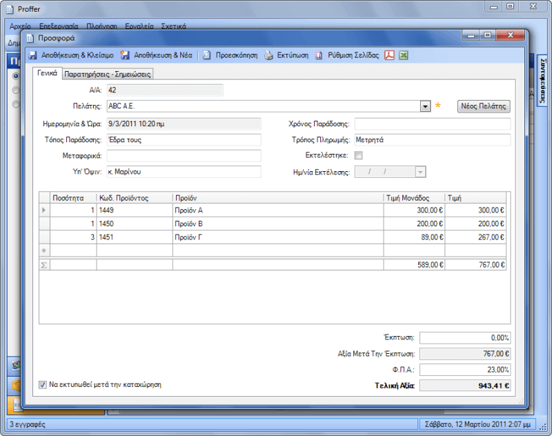
Task: Export offer to Excel icon
Action: tap(404, 55)
